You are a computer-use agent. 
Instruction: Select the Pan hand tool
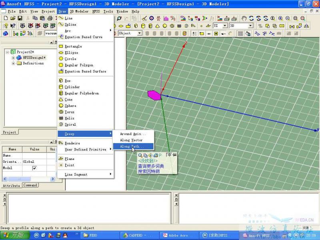[x=244, y=18]
